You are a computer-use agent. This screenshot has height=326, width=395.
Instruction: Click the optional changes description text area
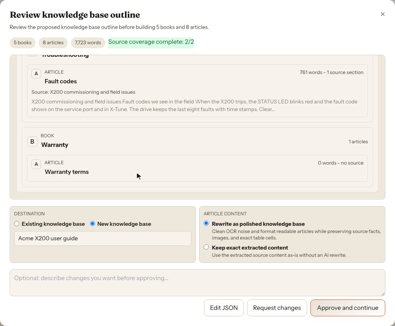coord(197,283)
